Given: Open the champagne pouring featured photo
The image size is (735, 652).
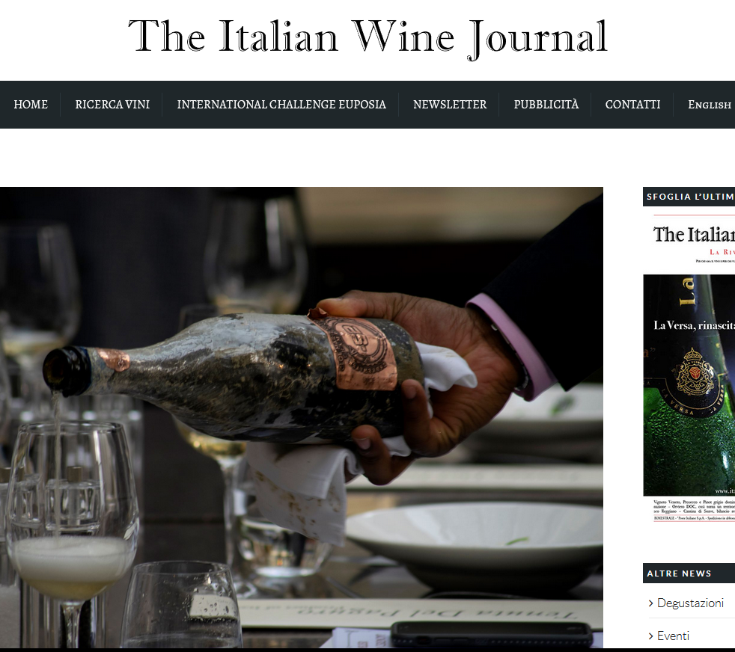Looking at the screenshot, I should (x=302, y=417).
